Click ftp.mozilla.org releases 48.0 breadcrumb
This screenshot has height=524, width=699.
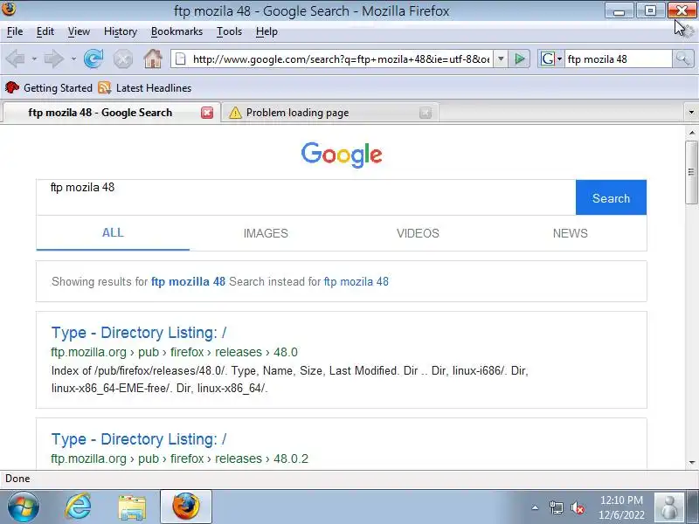coord(174,352)
